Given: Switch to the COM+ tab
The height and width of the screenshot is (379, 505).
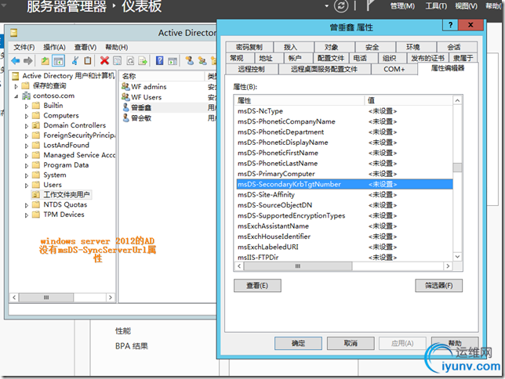Looking at the screenshot, I should (394, 69).
